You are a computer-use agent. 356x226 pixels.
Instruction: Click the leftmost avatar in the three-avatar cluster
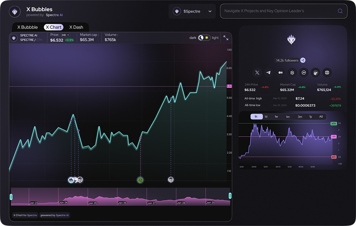point(71,180)
